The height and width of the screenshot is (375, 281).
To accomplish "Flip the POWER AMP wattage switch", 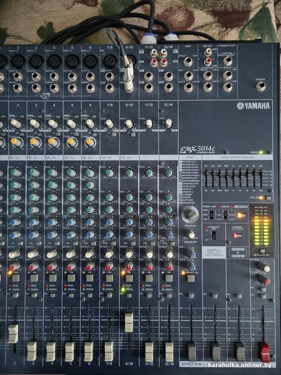I will click(x=211, y=215).
